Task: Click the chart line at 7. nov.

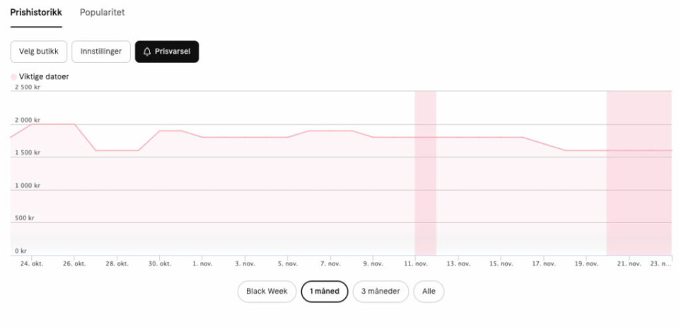Action: click(x=330, y=131)
